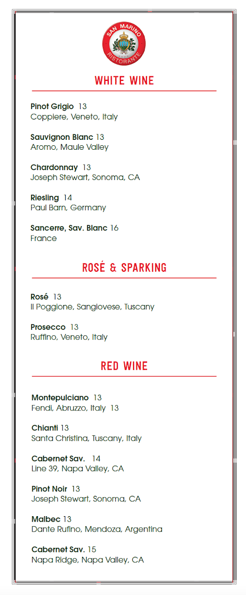The image size is (246, 595).
Task: Select the ROSÉ & SPARKING heading
Action: 124,268
